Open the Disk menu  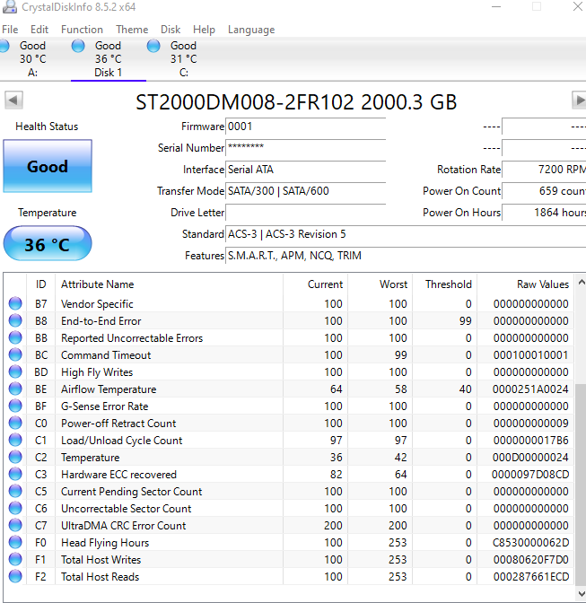(x=171, y=30)
